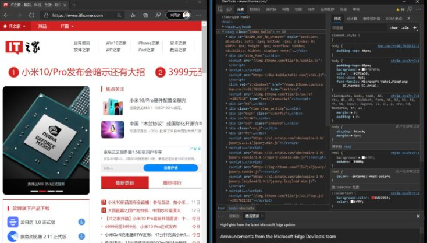427x243 pixels.
Task: Close the ad with the X icon
Action: click(199, 149)
